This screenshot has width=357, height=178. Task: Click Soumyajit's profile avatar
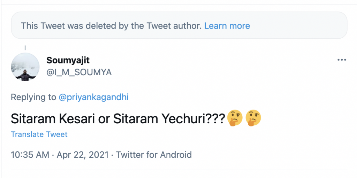[25, 67]
